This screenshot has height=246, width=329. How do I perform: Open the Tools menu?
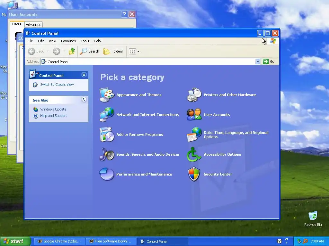85,41
